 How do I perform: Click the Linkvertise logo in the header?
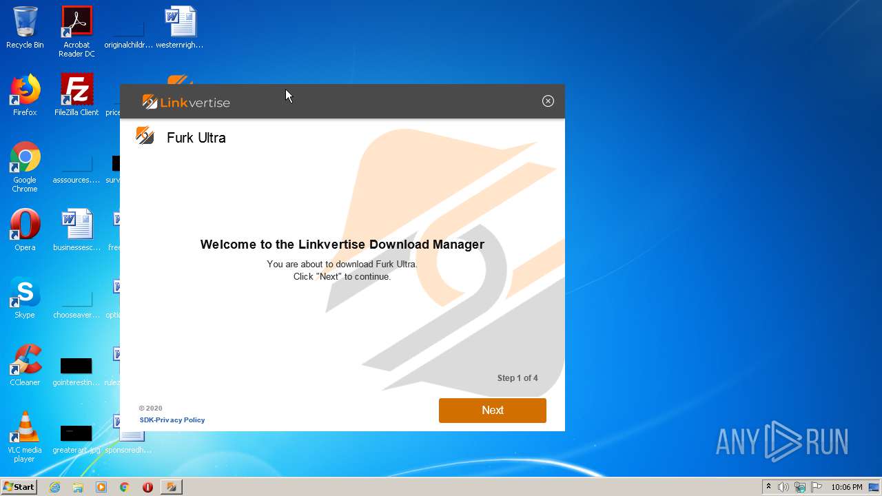186,102
